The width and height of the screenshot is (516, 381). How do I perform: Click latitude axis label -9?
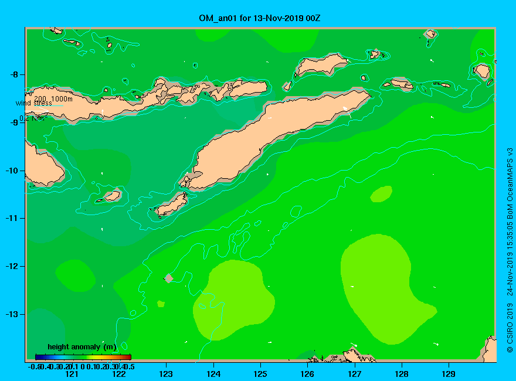pyautogui.click(x=14, y=123)
